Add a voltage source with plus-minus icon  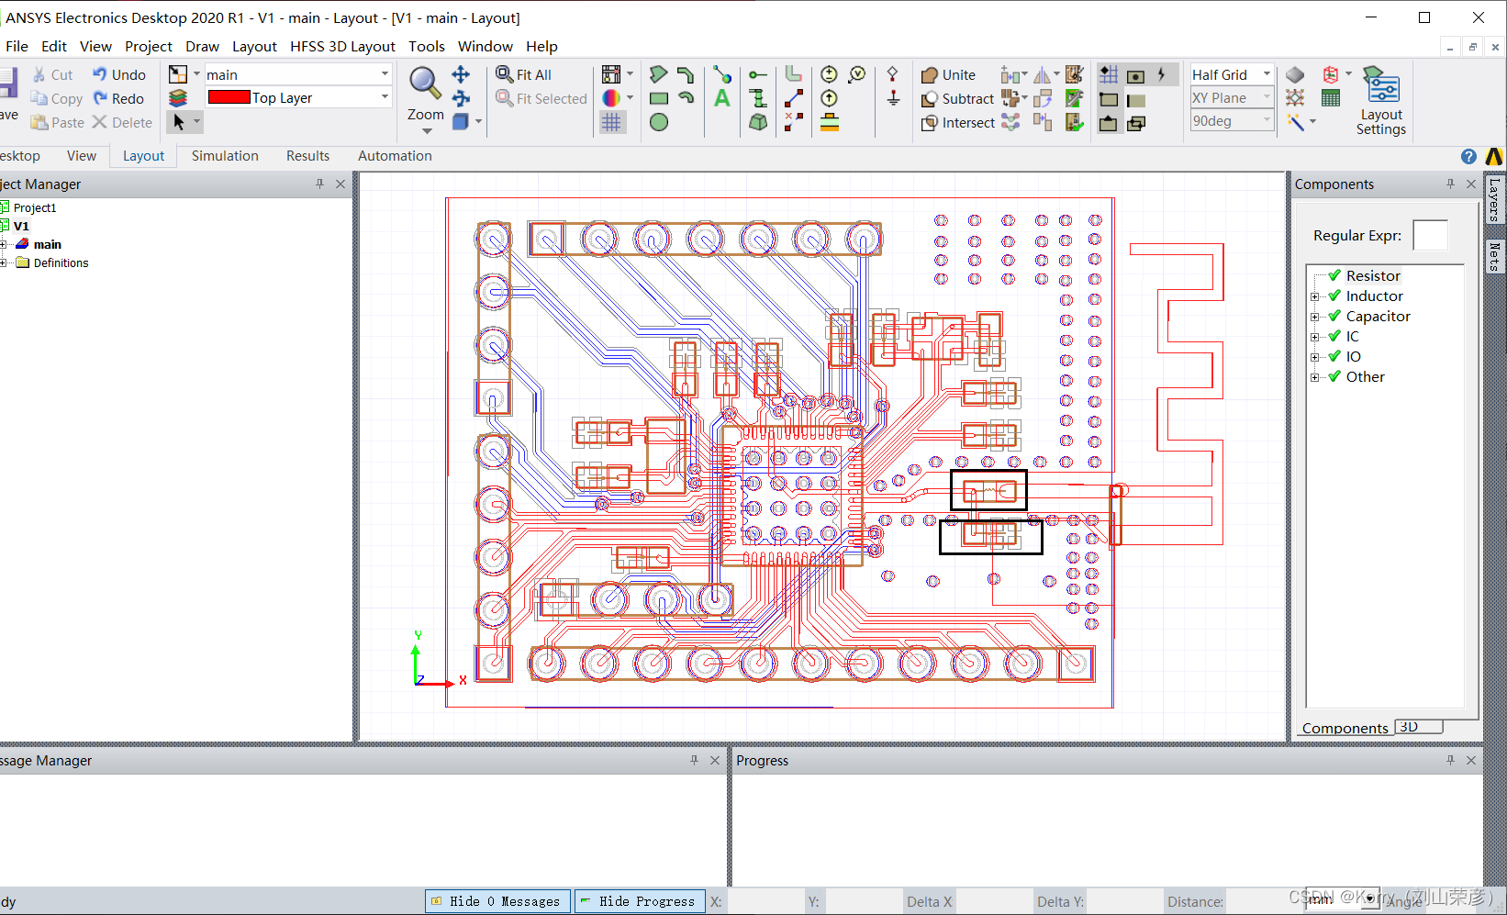[829, 74]
